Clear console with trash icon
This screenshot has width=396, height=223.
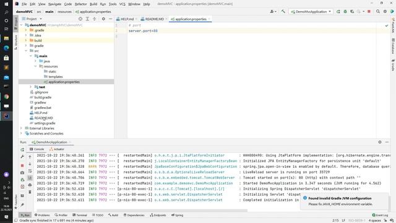[30, 192]
